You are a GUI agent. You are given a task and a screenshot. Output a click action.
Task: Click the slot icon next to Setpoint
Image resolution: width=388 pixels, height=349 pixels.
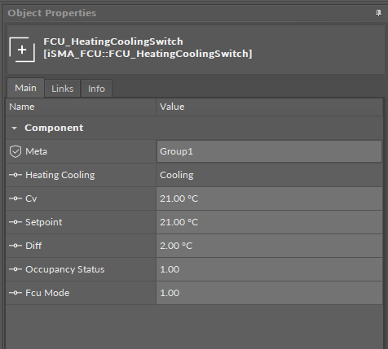click(x=15, y=222)
